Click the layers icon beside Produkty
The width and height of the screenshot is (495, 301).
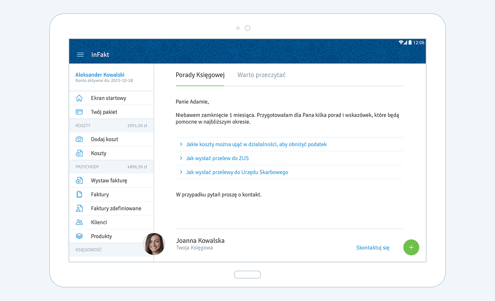tap(79, 236)
